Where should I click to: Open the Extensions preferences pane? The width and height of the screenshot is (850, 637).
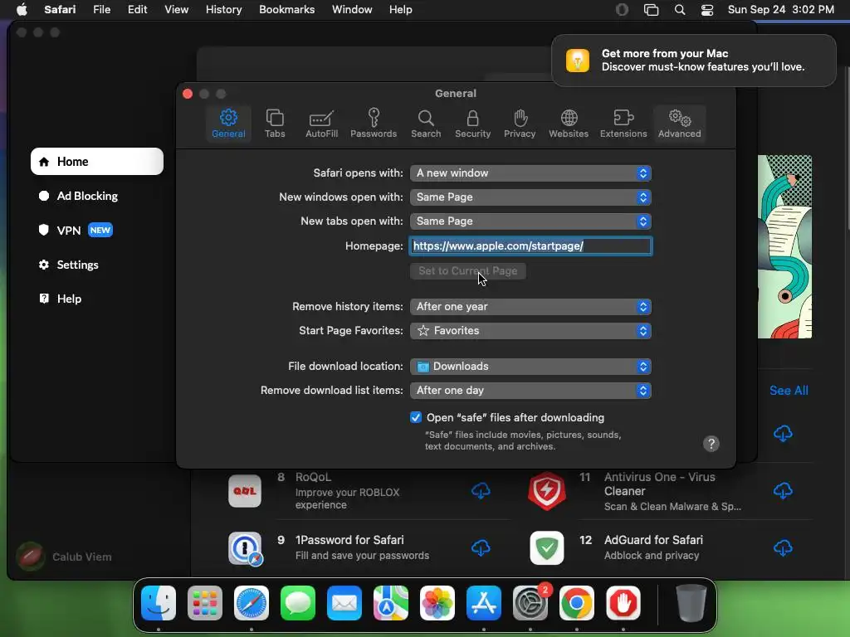[x=623, y=124]
